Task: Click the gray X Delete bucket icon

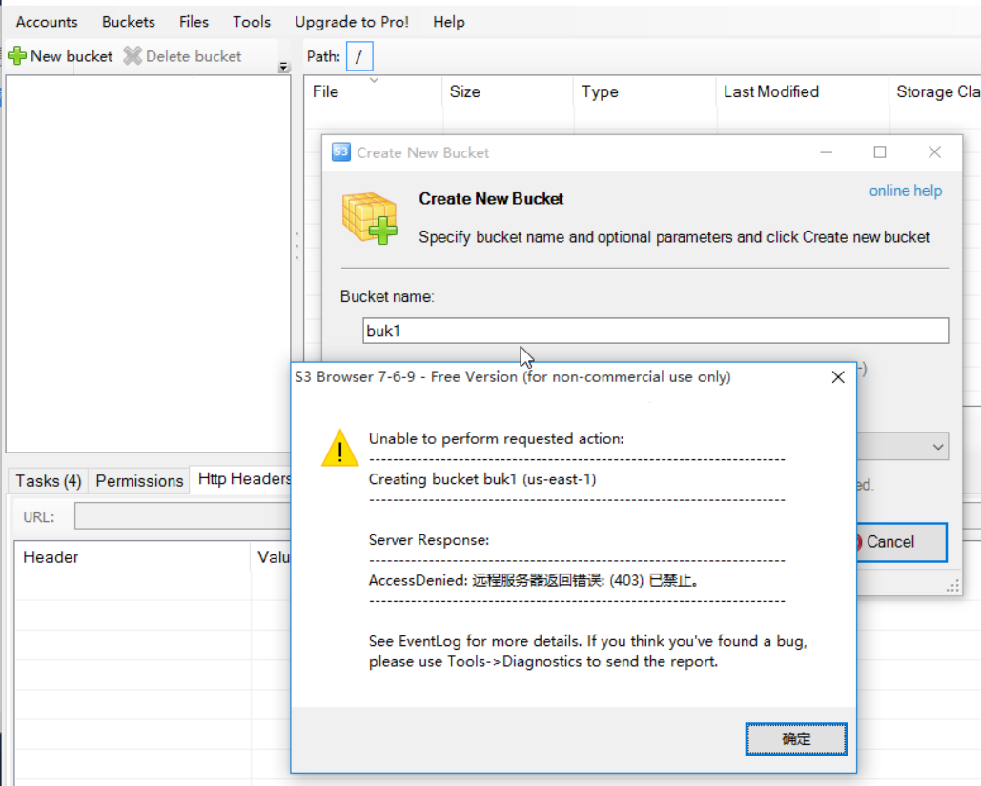Action: point(133,56)
